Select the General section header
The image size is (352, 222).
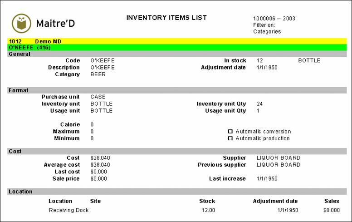[19, 54]
